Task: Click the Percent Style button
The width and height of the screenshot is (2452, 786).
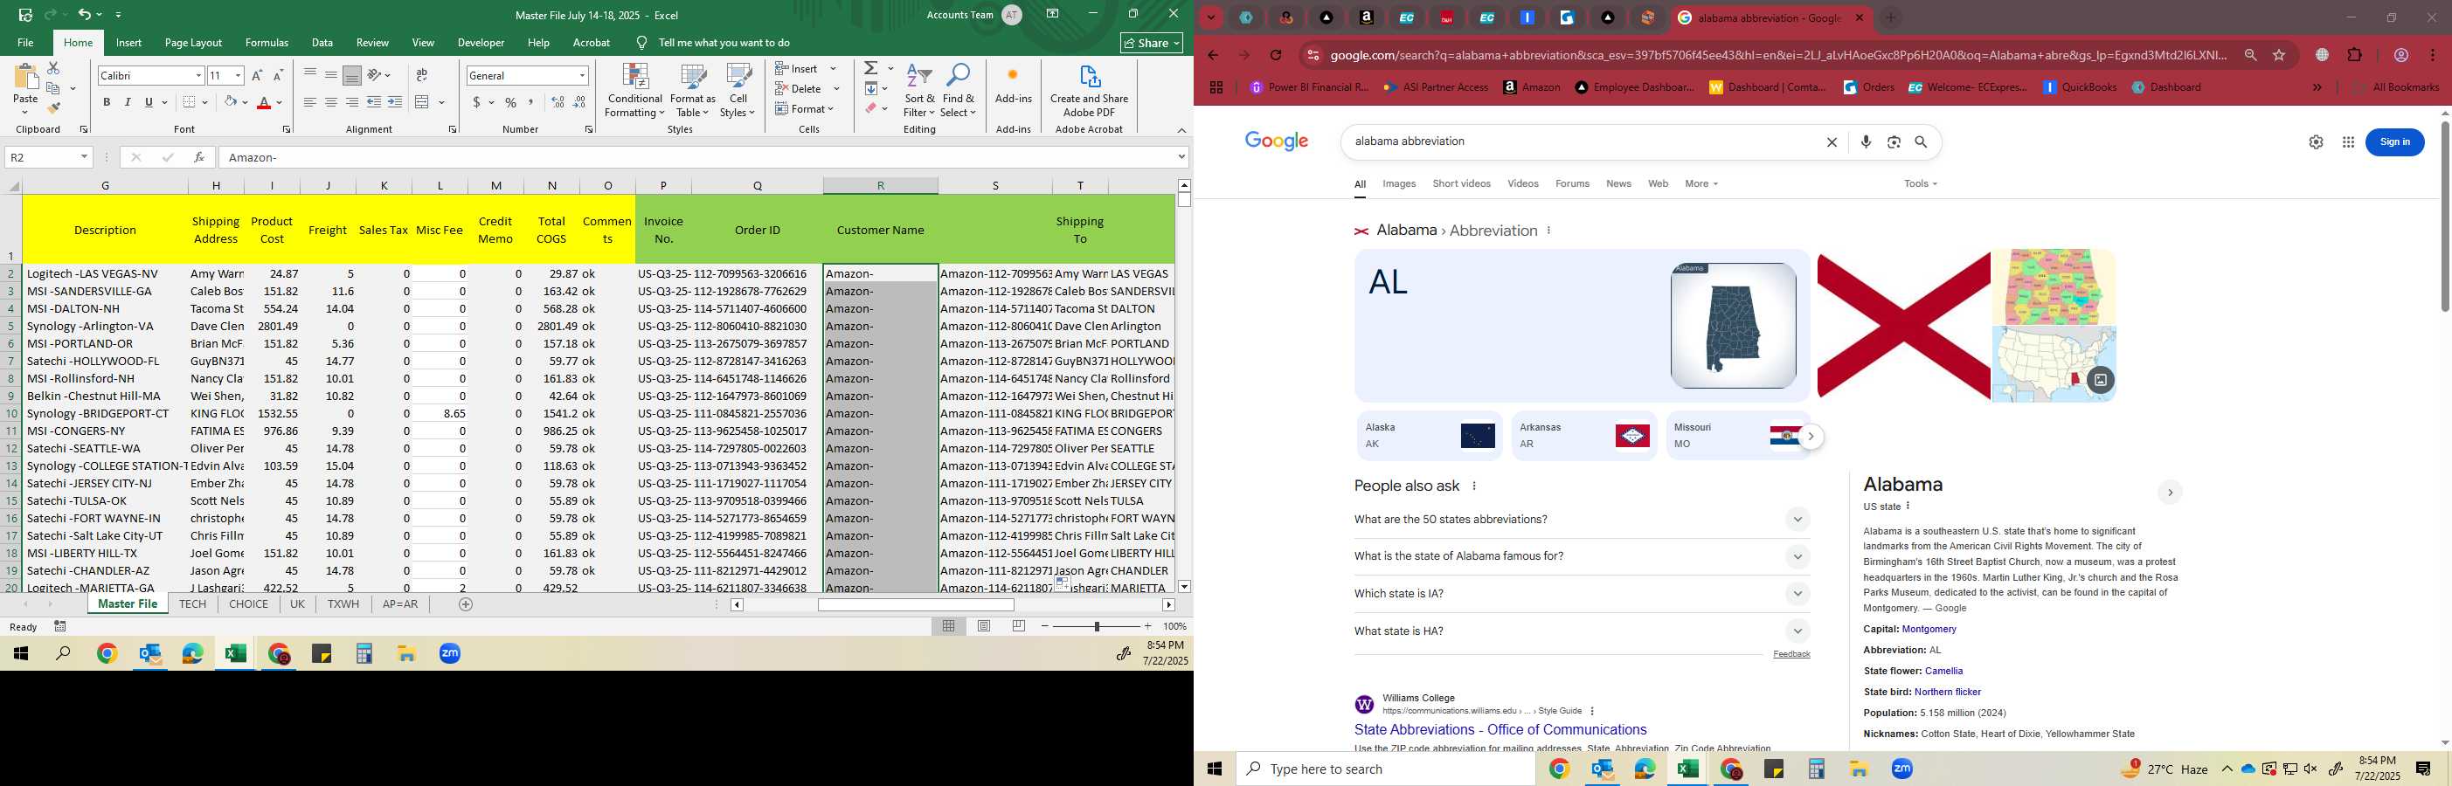Action: (511, 102)
